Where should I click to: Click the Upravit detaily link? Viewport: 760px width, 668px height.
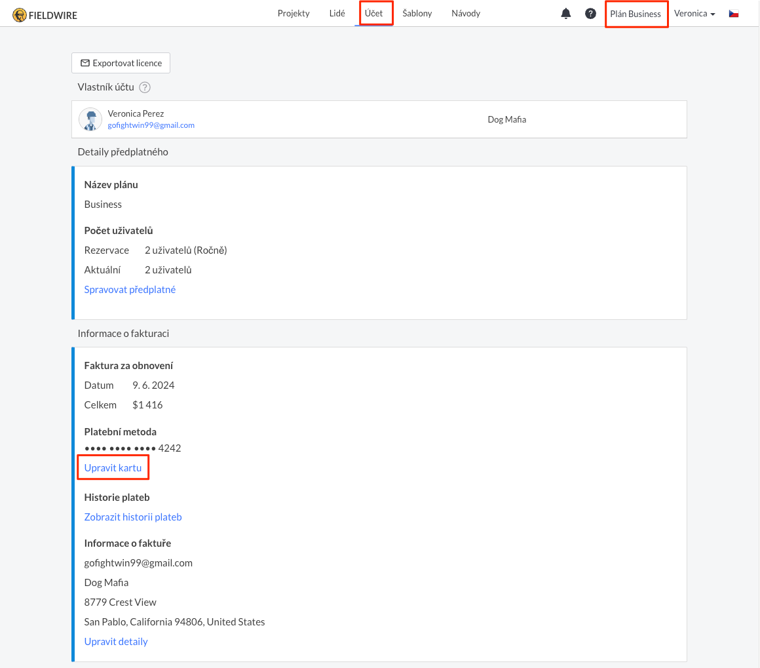pos(116,642)
